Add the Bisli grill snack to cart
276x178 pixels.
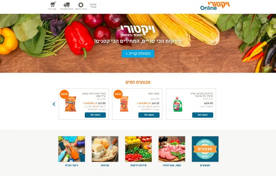click(x=95, y=115)
